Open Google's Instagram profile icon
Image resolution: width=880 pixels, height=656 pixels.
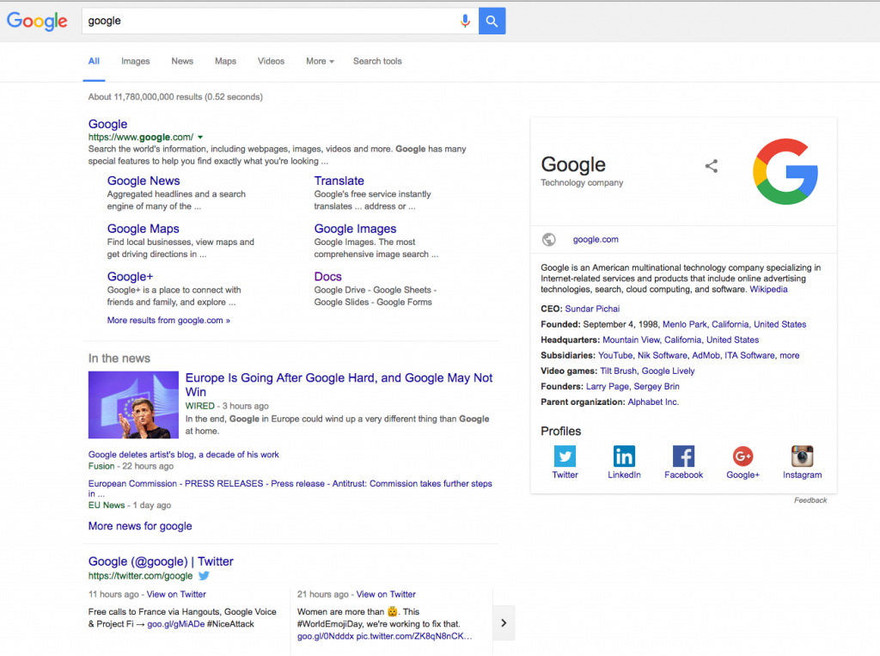[803, 456]
